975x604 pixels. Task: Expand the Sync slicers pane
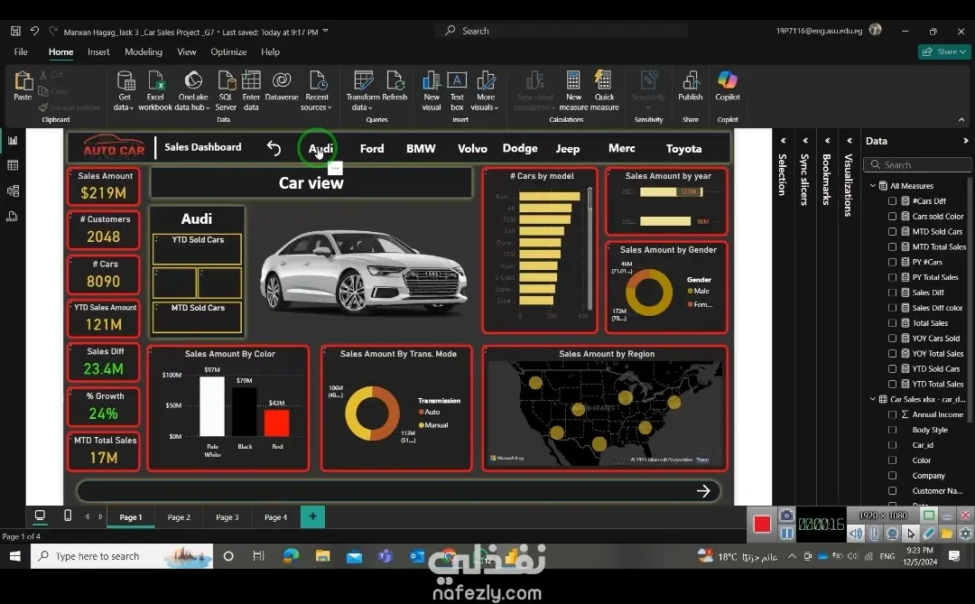pos(805,141)
